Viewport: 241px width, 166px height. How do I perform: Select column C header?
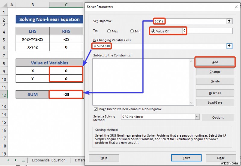click(x=66, y=5)
